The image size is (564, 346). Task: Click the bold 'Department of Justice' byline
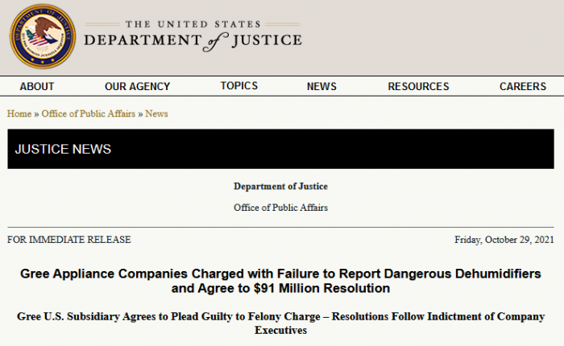[280, 187]
